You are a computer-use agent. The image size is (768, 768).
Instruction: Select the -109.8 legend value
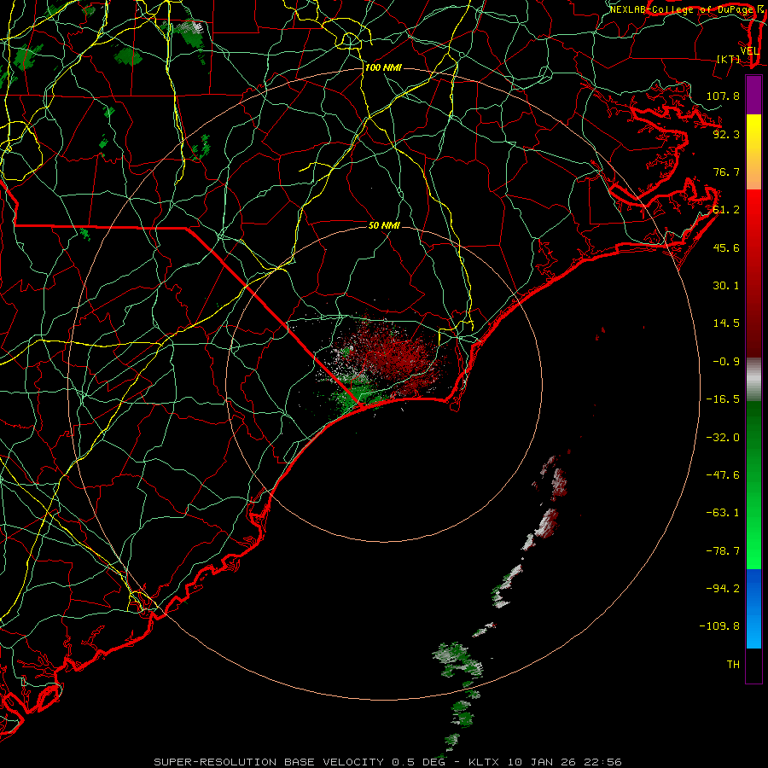coord(719,626)
